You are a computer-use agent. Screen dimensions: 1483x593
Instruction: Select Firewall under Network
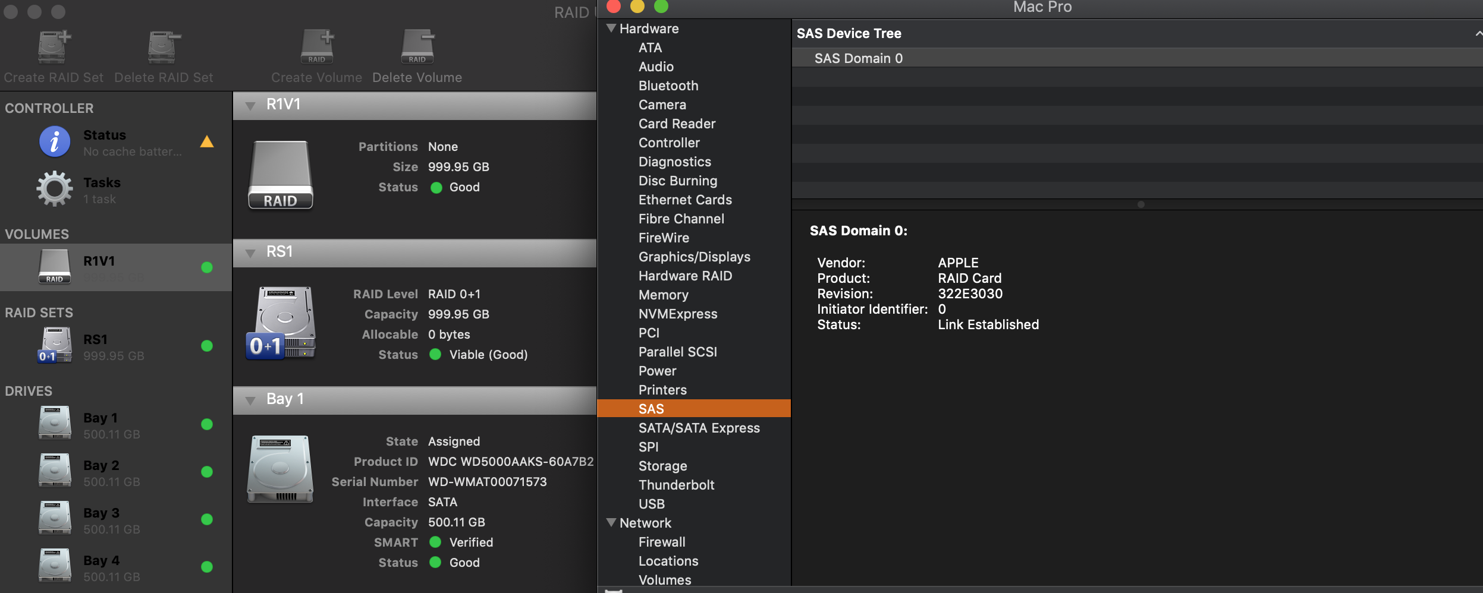coord(662,542)
